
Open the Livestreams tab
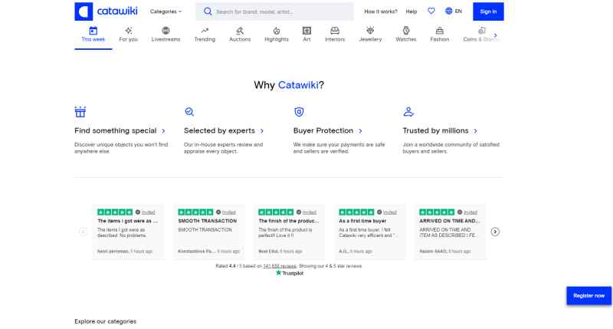pos(166,35)
